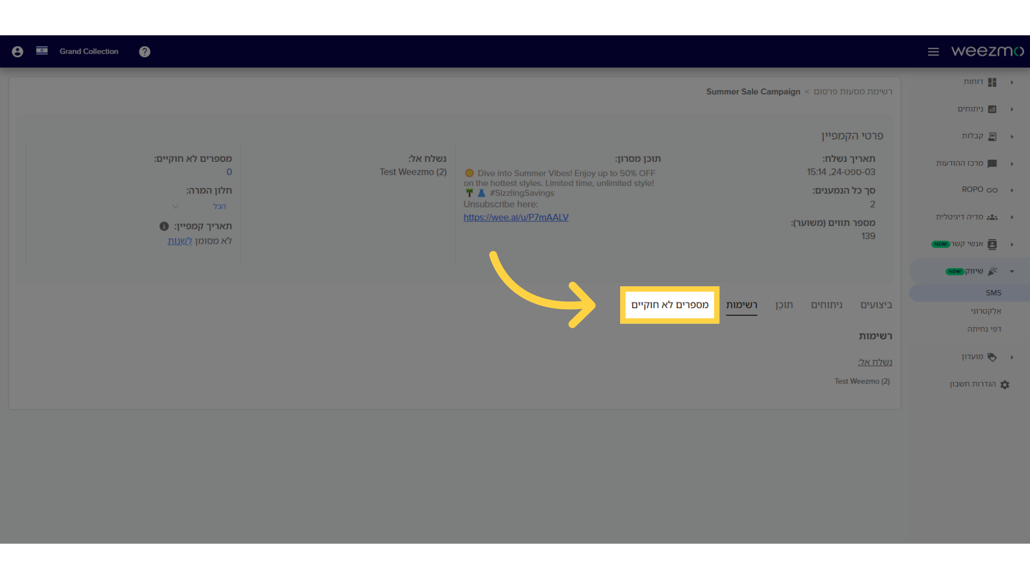This screenshot has width=1030, height=579.
Task: Collapse the שיווק sidebar section arrow
Action: (1012, 271)
